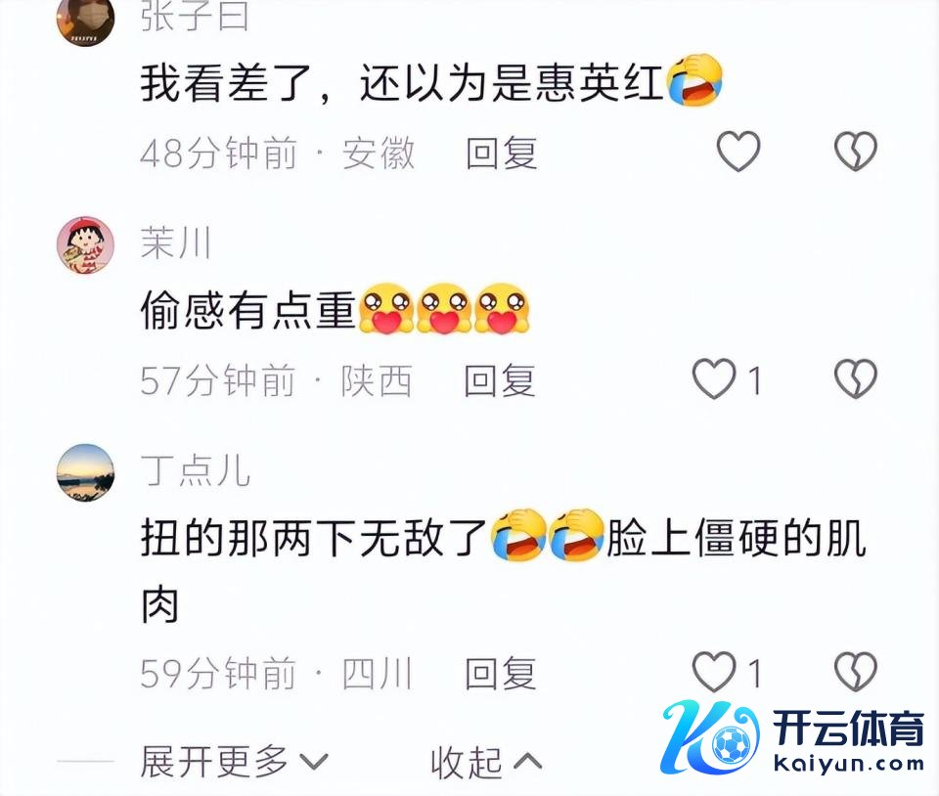
Task: Click the crying-laughing emoji after 惠英红
Action: tap(694, 79)
